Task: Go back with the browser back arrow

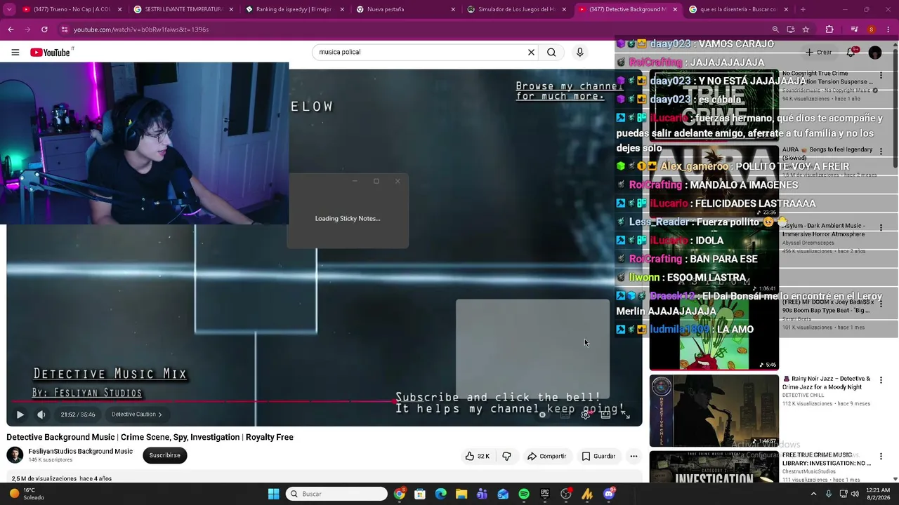Action: [x=11, y=29]
